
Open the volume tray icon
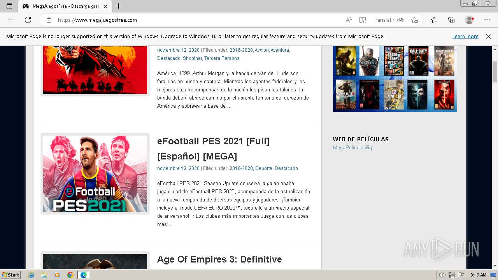click(442, 275)
